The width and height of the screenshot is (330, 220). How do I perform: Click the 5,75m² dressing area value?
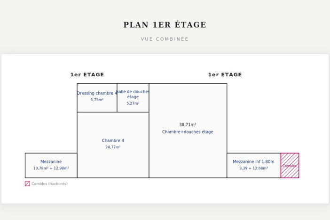point(97,100)
